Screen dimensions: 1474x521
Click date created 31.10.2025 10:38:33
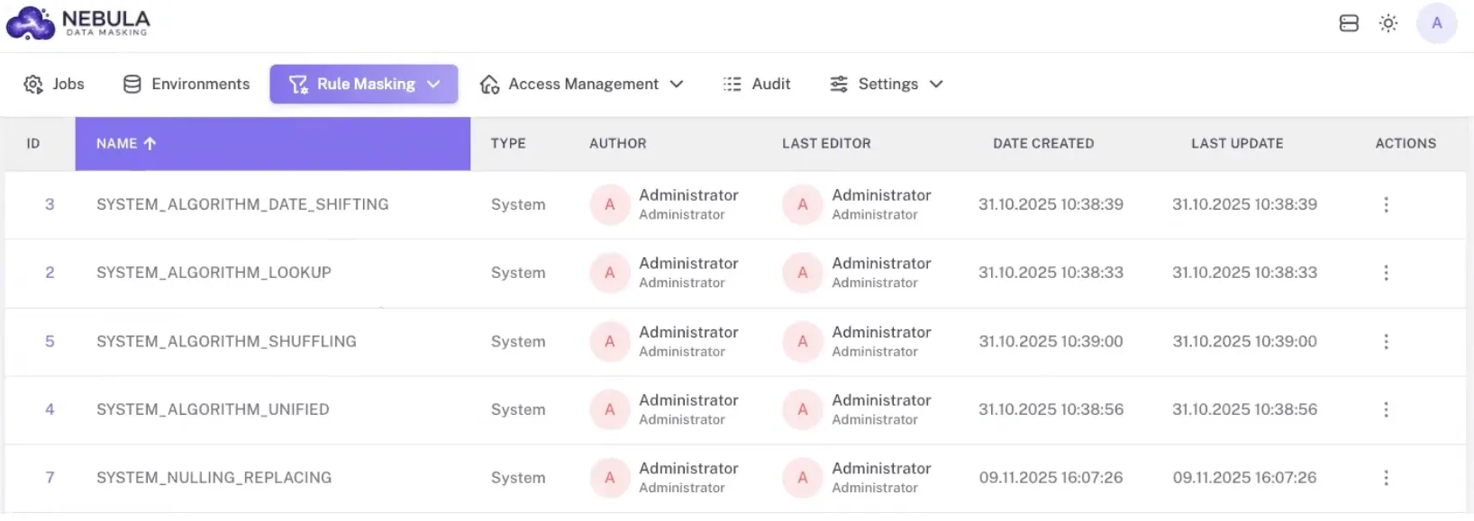(x=1051, y=273)
